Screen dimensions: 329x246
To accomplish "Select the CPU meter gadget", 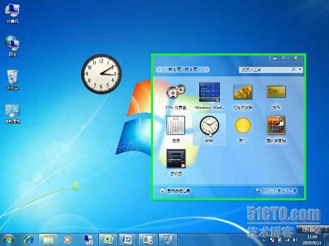I will click(x=176, y=96).
